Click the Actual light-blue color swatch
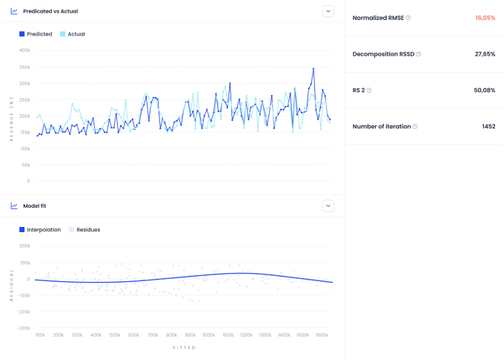This screenshot has height=362, width=504. click(63, 34)
